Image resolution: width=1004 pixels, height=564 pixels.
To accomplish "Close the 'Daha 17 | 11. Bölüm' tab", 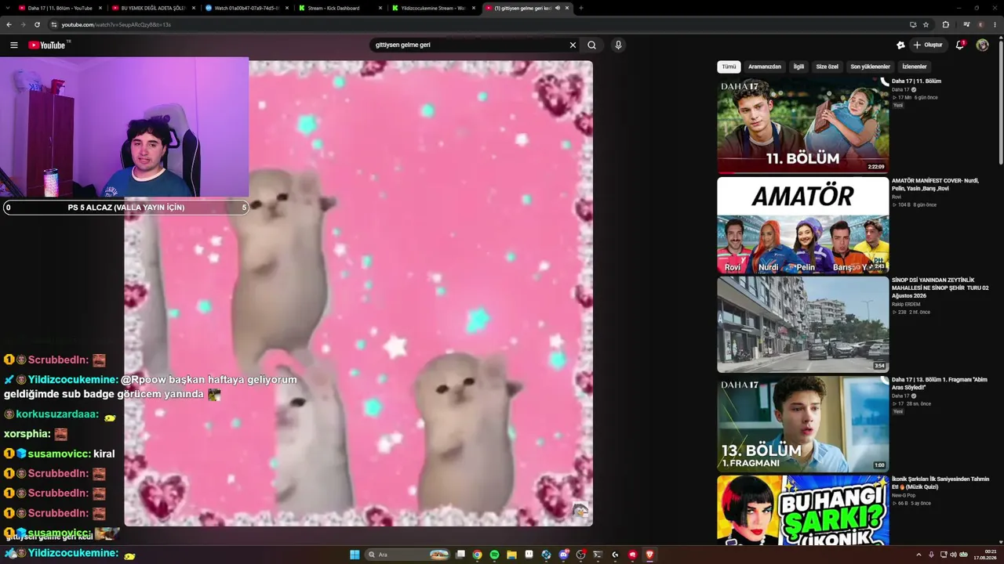I will click(100, 8).
